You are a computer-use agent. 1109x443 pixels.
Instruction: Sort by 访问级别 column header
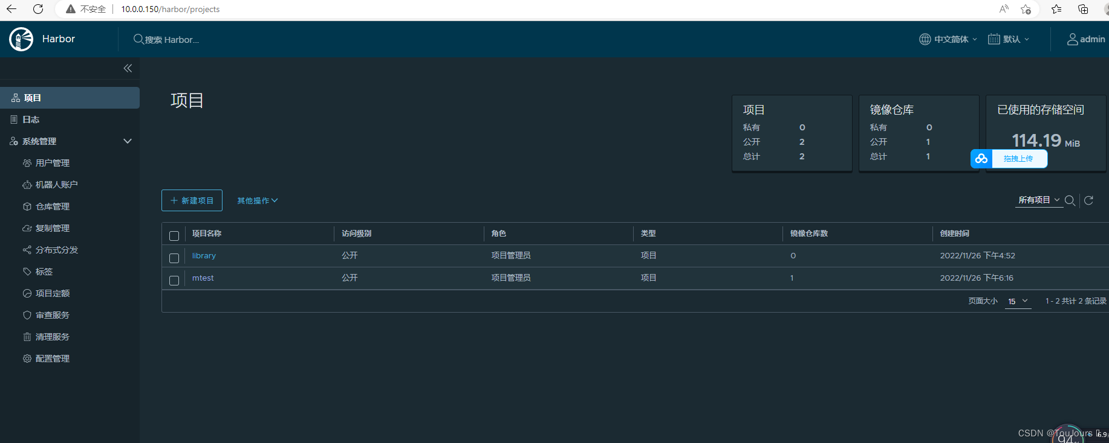point(357,234)
